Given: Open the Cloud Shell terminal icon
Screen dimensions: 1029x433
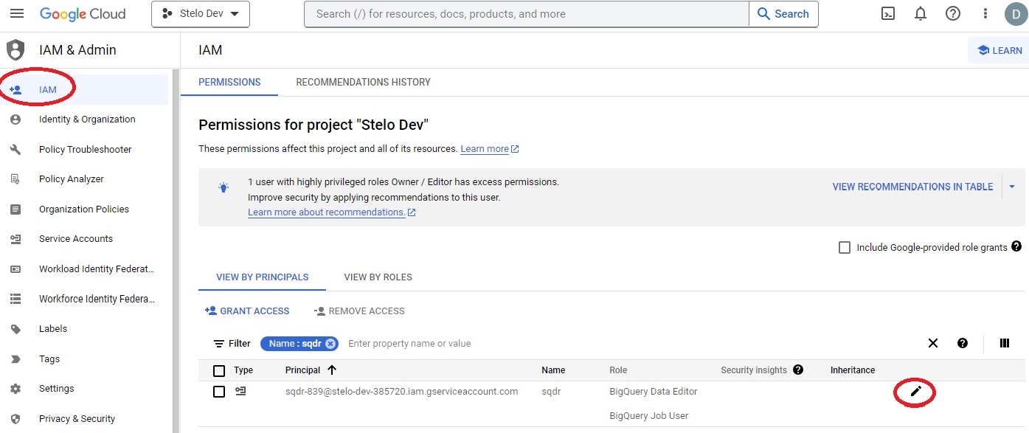Looking at the screenshot, I should pos(888,14).
